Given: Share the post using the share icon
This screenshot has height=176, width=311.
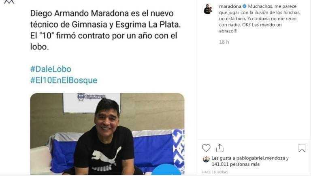Looking at the screenshot, I should (x=219, y=148).
